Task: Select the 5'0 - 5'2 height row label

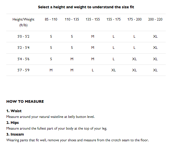Action: [23, 37]
